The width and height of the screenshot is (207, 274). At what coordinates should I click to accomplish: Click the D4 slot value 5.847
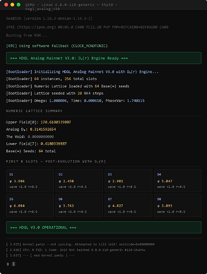(x=167, y=181)
